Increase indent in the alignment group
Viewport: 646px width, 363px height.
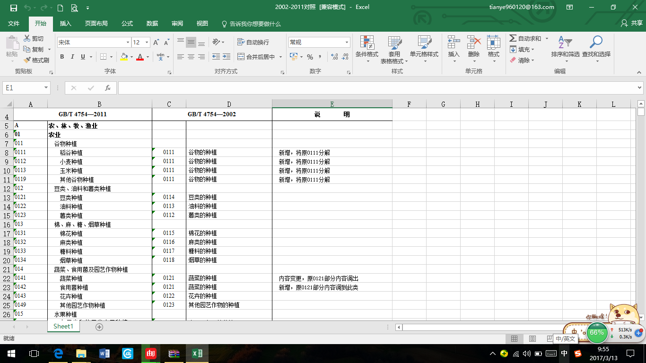[x=227, y=57]
